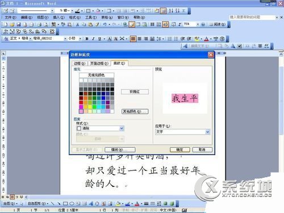This screenshot has width=284, height=213.
Task: Toggle Italic formatting button
Action: [93, 39]
